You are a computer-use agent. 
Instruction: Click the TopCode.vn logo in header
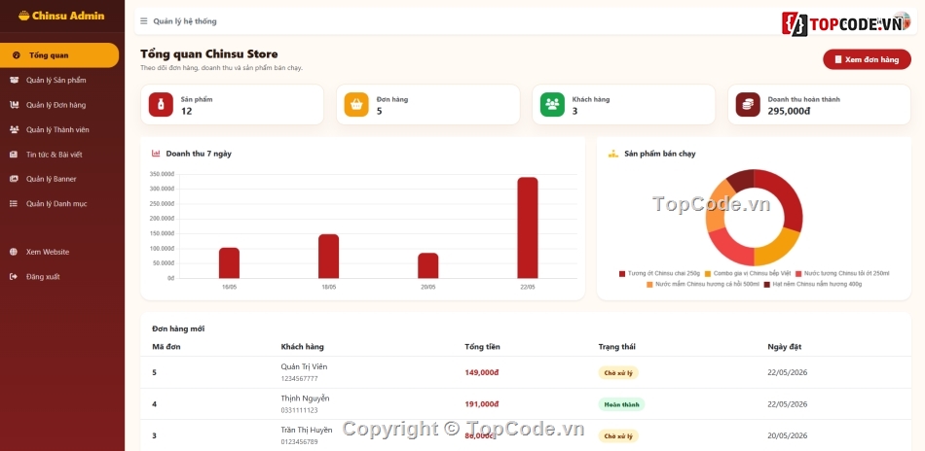[846, 23]
